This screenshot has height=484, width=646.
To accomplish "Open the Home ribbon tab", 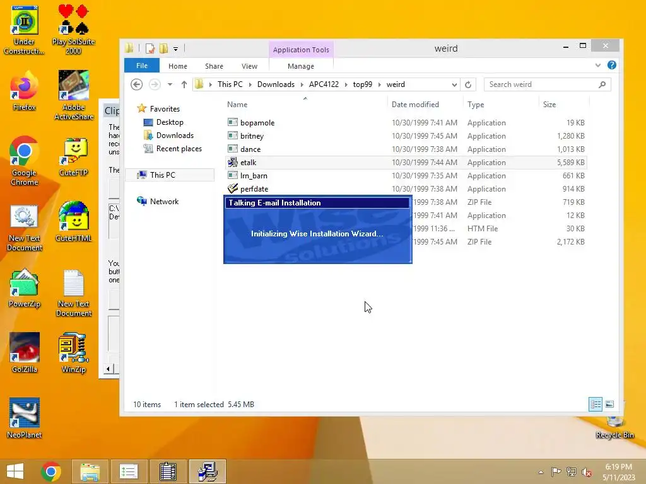I will (177, 66).
